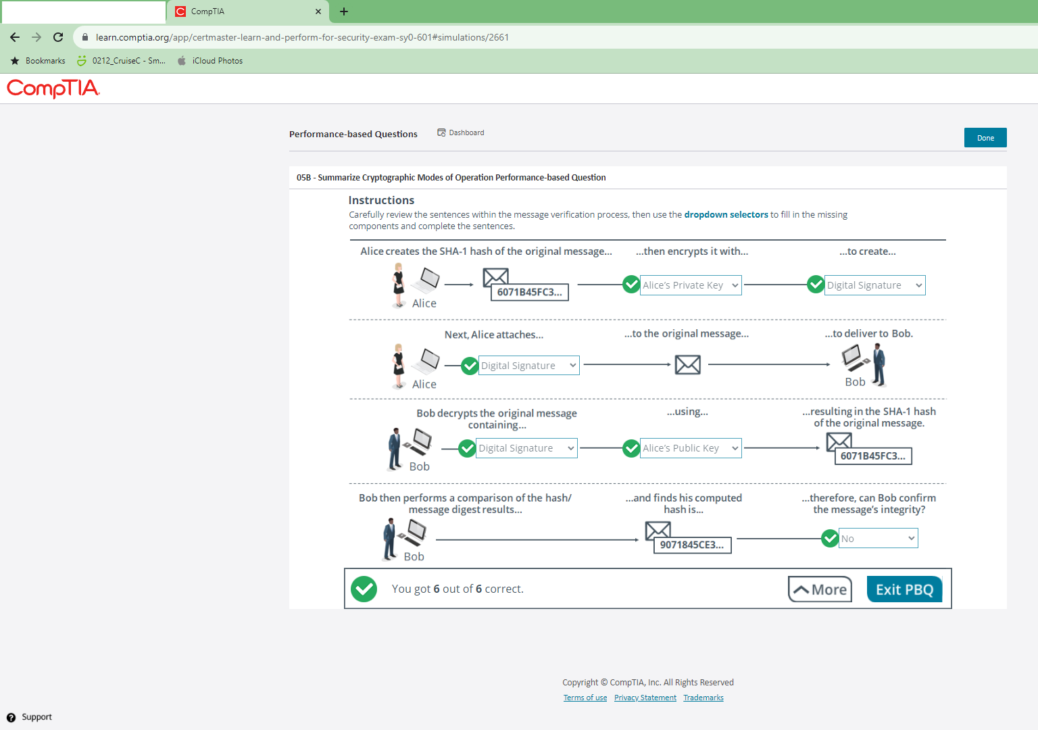Click the browser back arrow

coord(15,37)
